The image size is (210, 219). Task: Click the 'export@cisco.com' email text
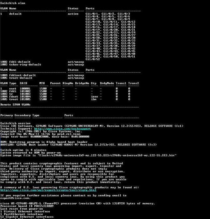(15, 198)
